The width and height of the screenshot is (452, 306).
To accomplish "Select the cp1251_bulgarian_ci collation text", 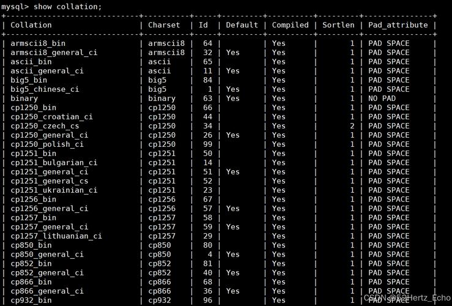I will [54, 163].
